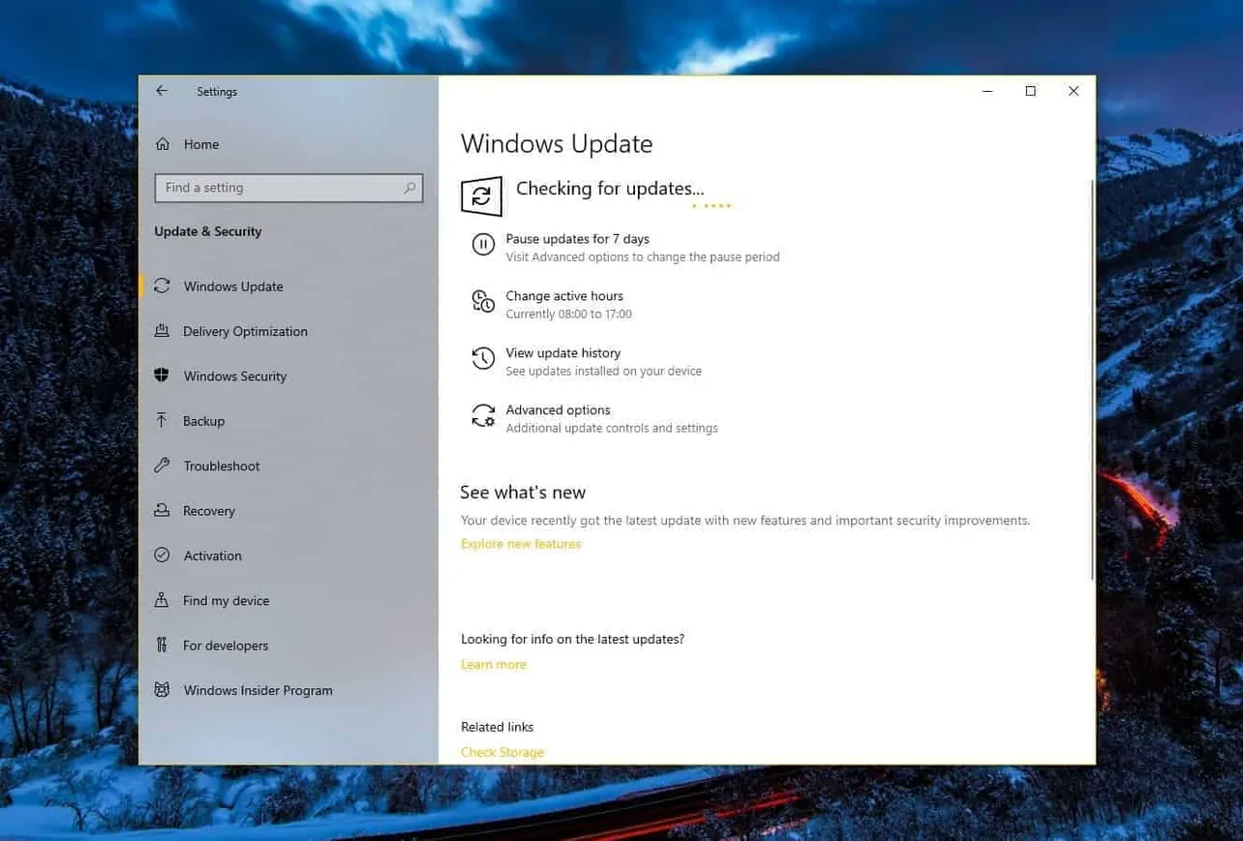Click the update history clock icon
The width and height of the screenshot is (1243, 841).
[x=483, y=358]
